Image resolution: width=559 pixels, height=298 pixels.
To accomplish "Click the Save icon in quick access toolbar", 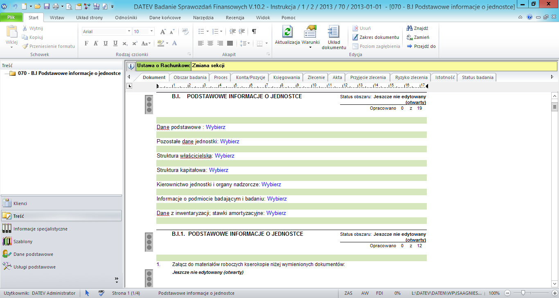I will 47,7.
